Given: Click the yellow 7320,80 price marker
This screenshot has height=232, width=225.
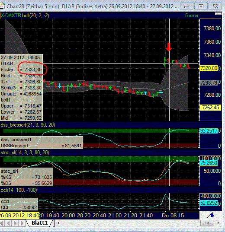Looking at the screenshot, I should [x=209, y=68].
